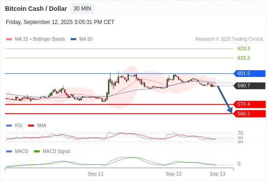Click the Sep 12 date axis label
Screen dimensions: 267x181
174,174
